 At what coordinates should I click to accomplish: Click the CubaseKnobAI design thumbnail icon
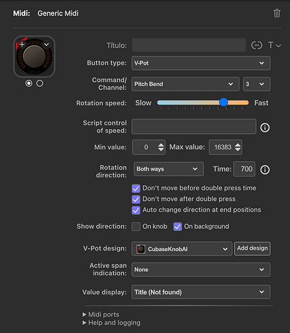pos(141,249)
